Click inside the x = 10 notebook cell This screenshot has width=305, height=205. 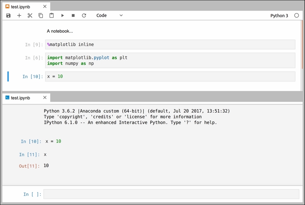[x=170, y=77]
